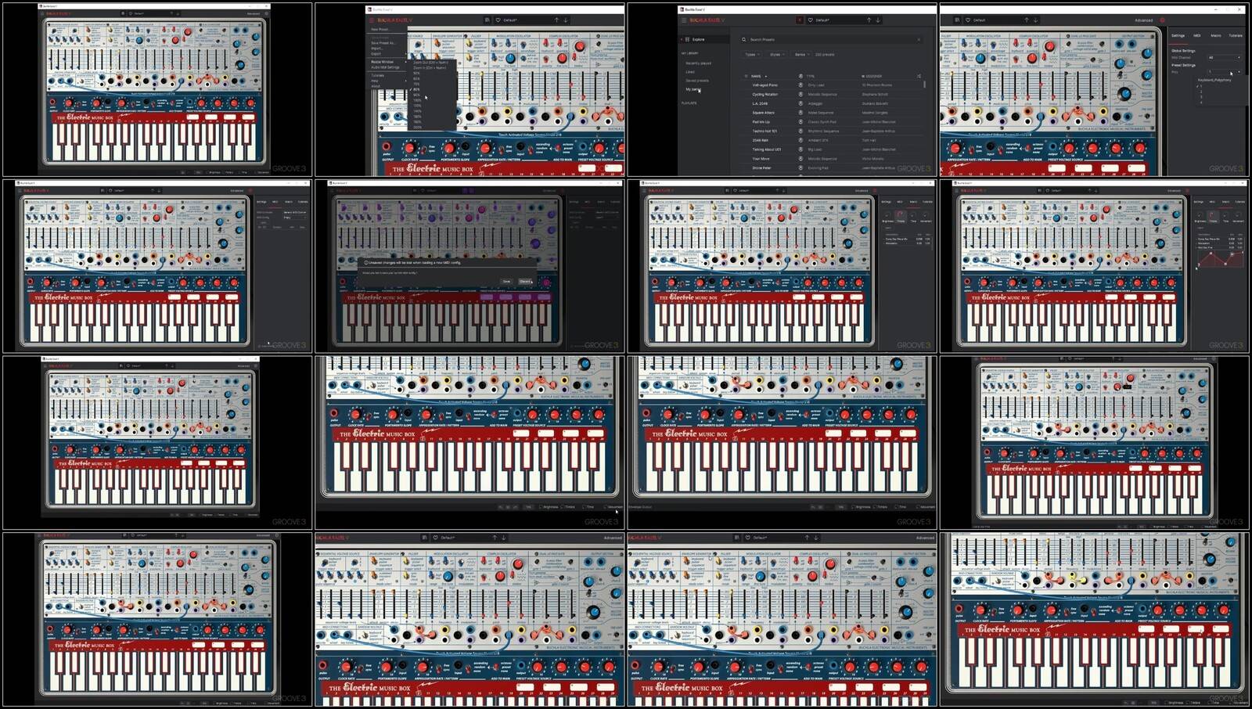
Task: Open the MIDI Channel dropdown set to All
Action: pyautogui.click(x=1223, y=57)
